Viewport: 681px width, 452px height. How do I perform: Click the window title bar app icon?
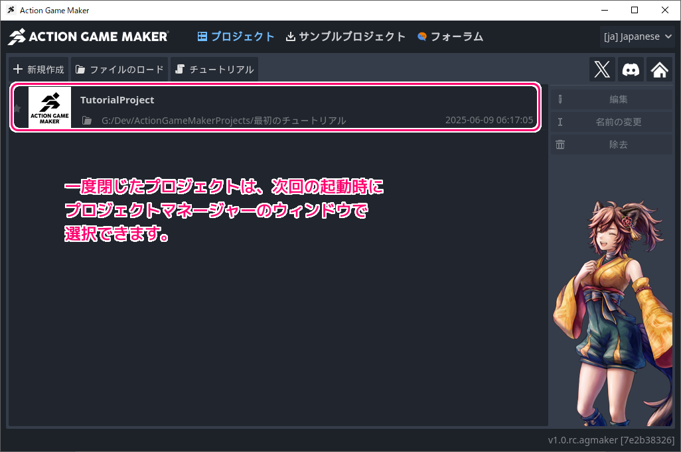(11, 10)
